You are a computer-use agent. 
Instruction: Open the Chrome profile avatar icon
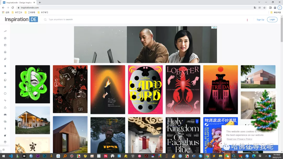[x=275, y=8]
